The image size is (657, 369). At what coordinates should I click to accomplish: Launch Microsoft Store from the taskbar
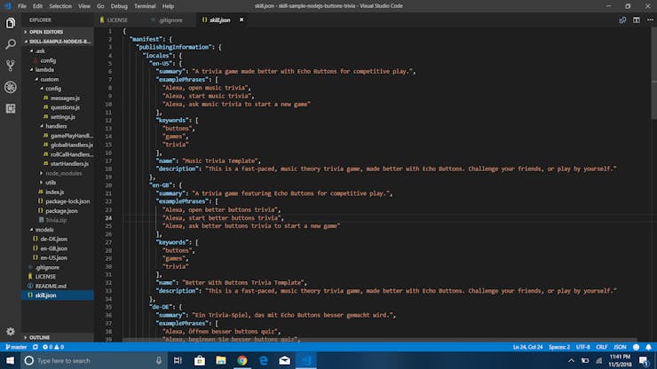tap(200, 360)
